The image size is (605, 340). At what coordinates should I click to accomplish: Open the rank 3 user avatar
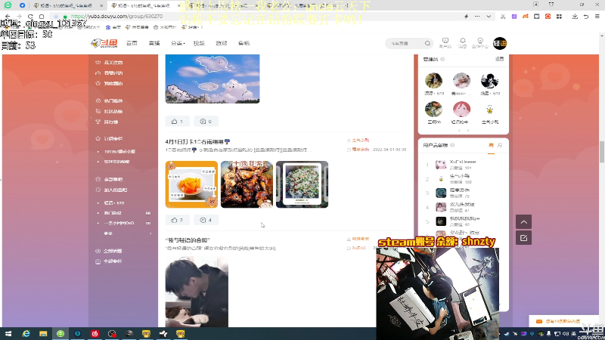coord(441,193)
